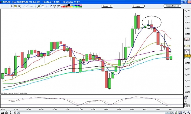Select the long trend line tool

[27, 6]
